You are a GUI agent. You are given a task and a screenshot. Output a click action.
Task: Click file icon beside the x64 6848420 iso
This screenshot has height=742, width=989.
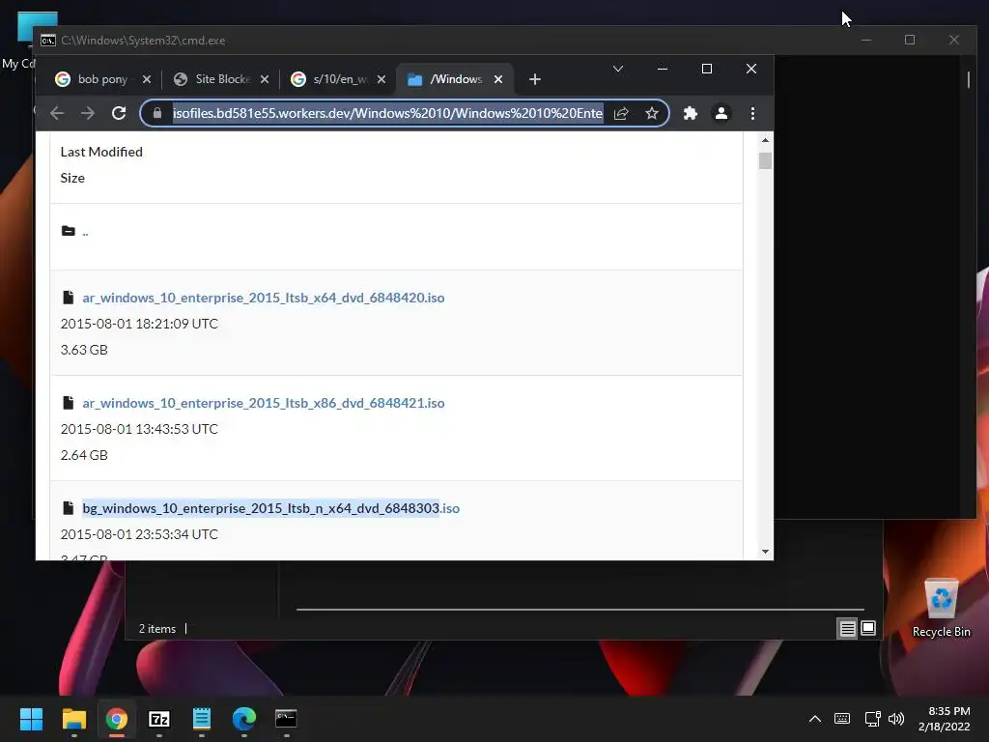pyautogui.click(x=69, y=298)
